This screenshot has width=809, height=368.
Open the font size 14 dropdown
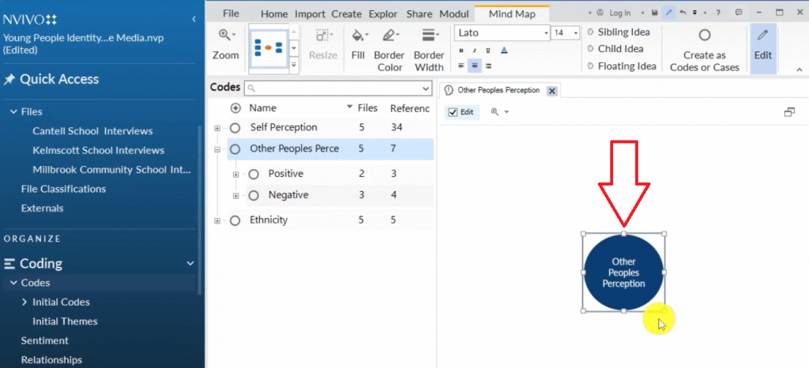(574, 33)
